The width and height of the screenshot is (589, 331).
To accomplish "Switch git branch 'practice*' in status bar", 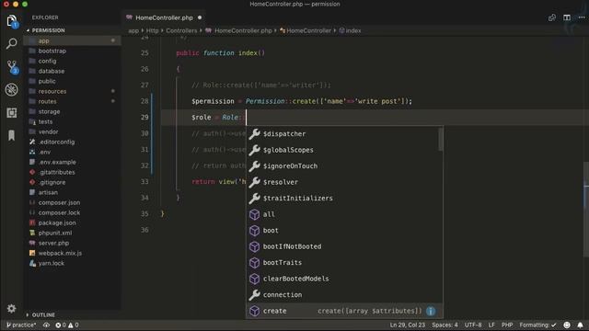I will point(21,325).
